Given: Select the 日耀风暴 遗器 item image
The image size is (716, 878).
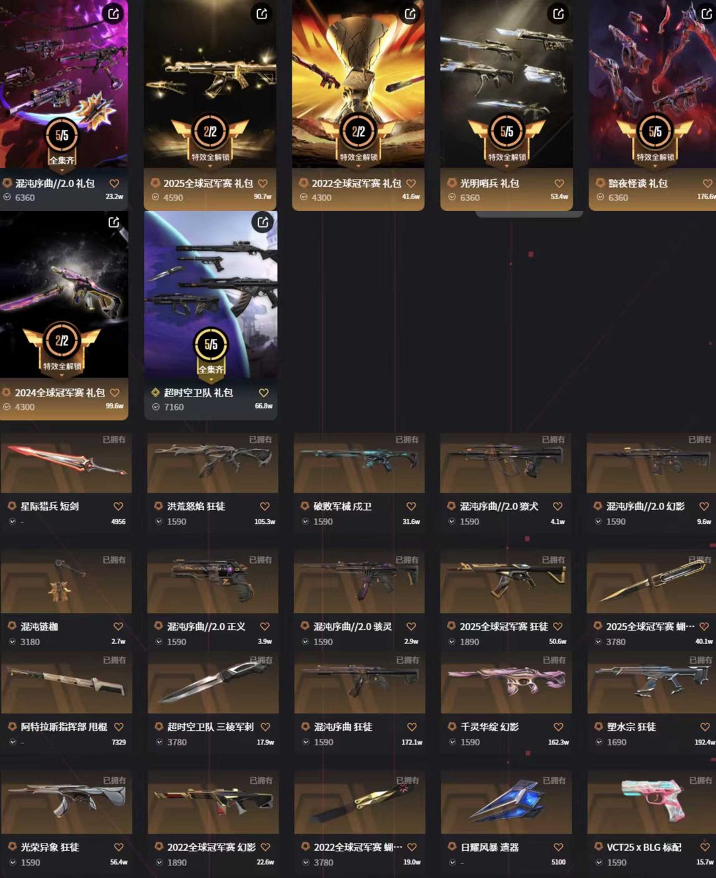Looking at the screenshot, I should (506, 804).
